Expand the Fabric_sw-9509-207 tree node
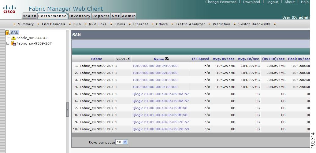The height and width of the screenshot is (153, 316). pos(8,43)
